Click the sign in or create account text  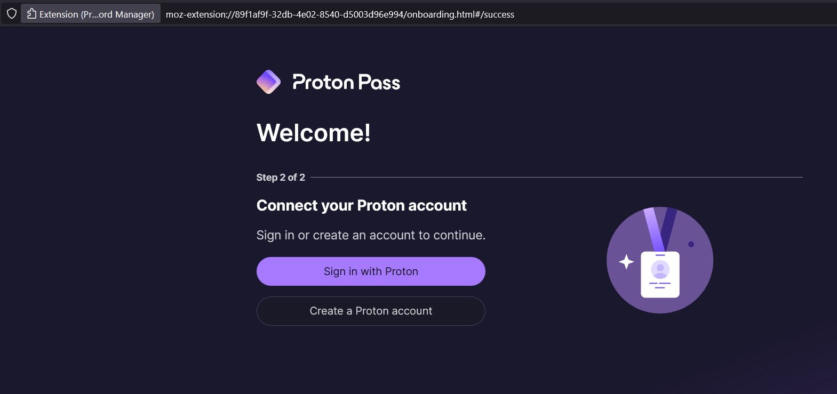(x=371, y=235)
